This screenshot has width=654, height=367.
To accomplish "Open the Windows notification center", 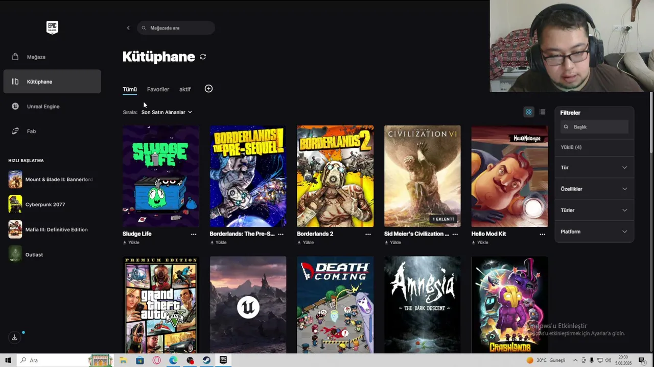I will click(642, 360).
